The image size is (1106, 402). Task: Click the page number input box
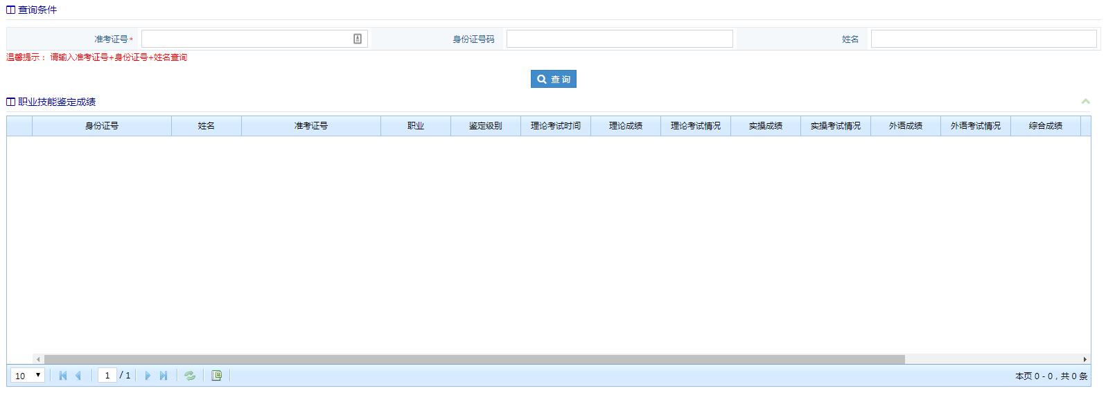pyautogui.click(x=107, y=376)
